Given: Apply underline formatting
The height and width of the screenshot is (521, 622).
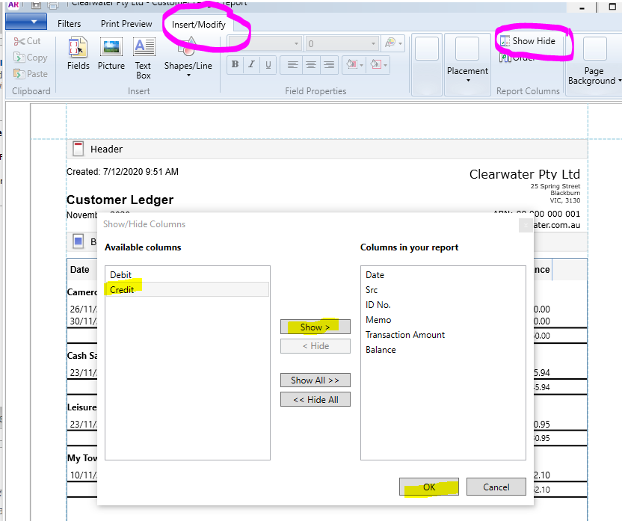Looking at the screenshot, I should click(x=268, y=65).
